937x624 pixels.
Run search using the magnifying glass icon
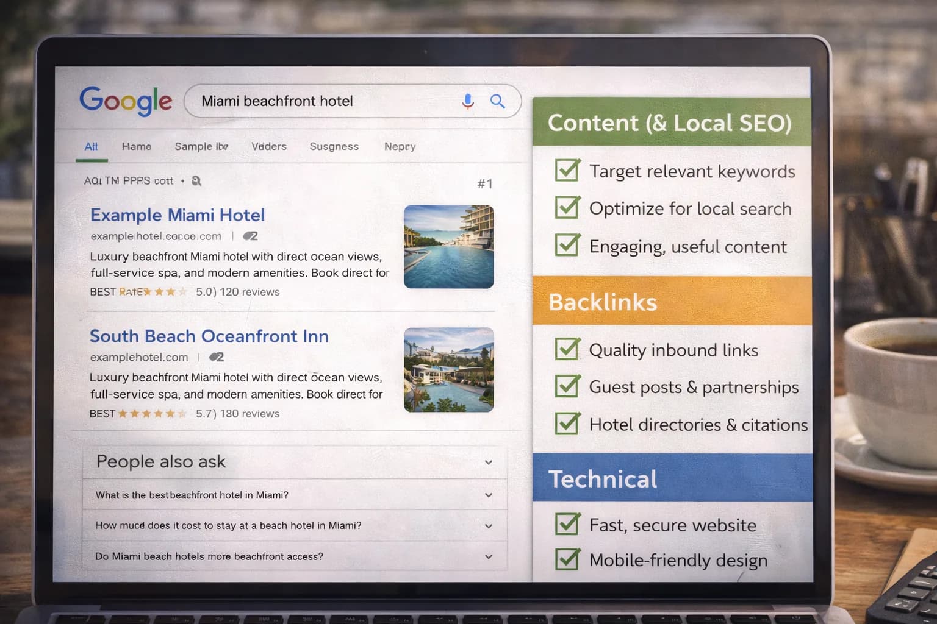[498, 101]
